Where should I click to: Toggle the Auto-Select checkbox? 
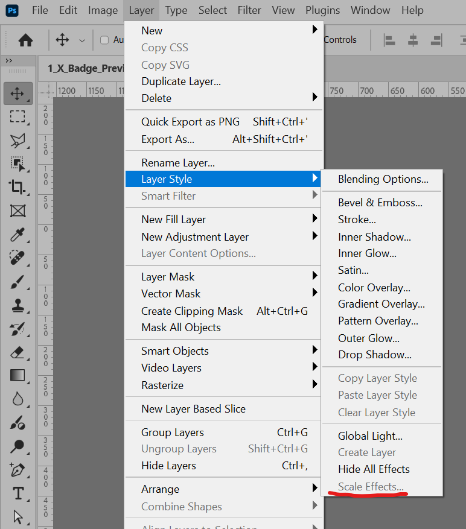(x=104, y=40)
